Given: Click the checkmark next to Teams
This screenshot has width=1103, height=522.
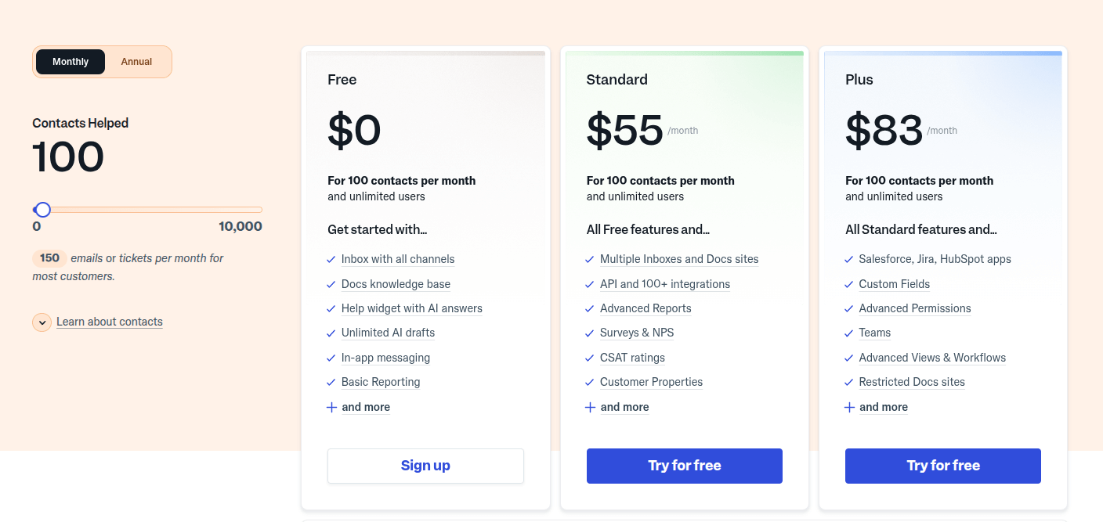Looking at the screenshot, I should [849, 333].
